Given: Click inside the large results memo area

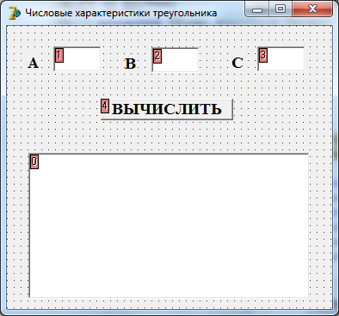Looking at the screenshot, I should pyautogui.click(x=169, y=226).
